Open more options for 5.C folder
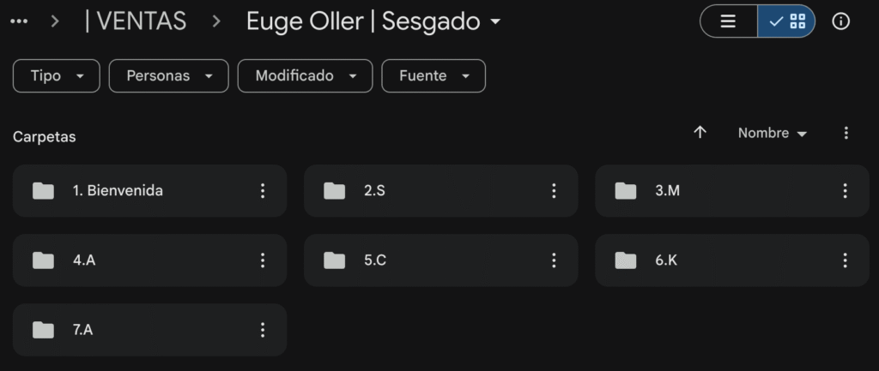 coord(554,260)
